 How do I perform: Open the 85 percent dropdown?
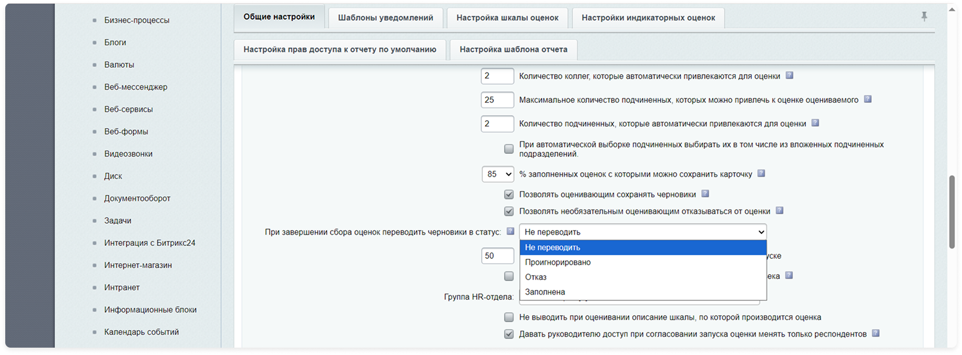point(498,174)
